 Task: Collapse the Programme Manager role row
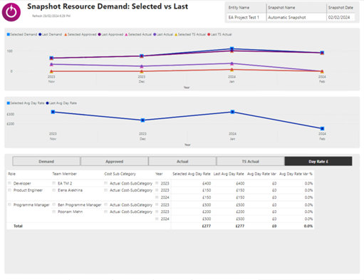tap(10, 204)
